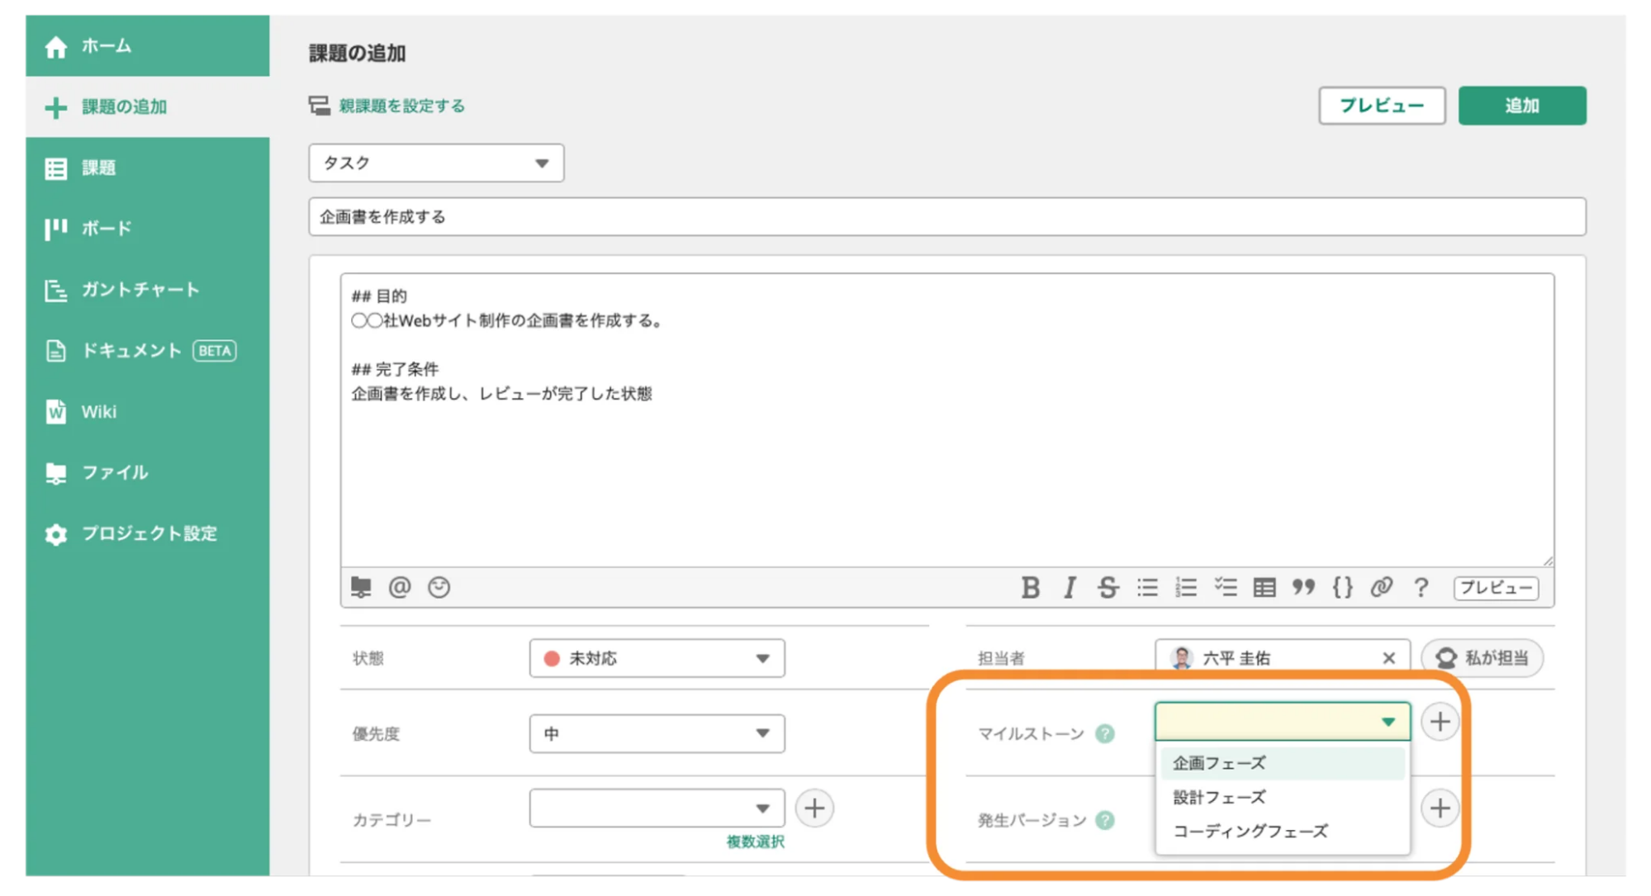Click the plus button to add a category
Screen dimensions: 1651x896
click(814, 808)
